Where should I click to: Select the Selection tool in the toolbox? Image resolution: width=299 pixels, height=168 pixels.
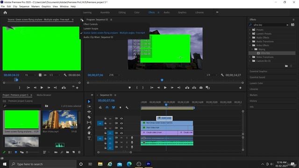tap(89, 101)
